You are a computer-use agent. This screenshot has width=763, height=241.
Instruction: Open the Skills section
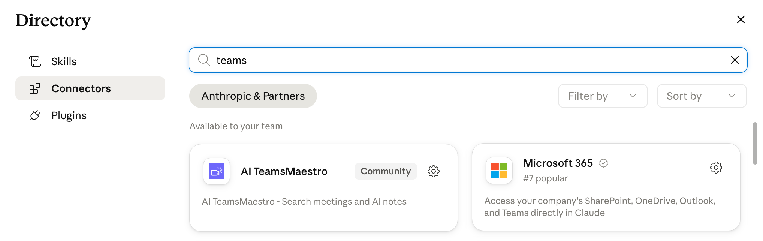(90, 61)
